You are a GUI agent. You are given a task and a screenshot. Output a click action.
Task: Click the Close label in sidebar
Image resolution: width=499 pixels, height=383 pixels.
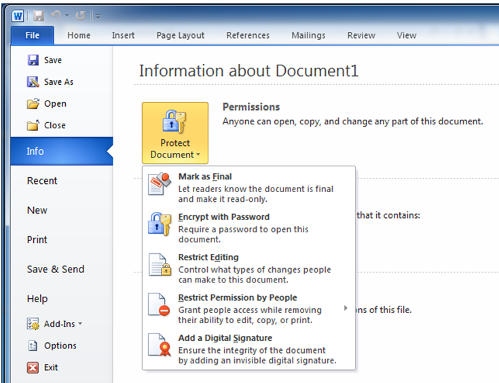pos(55,125)
